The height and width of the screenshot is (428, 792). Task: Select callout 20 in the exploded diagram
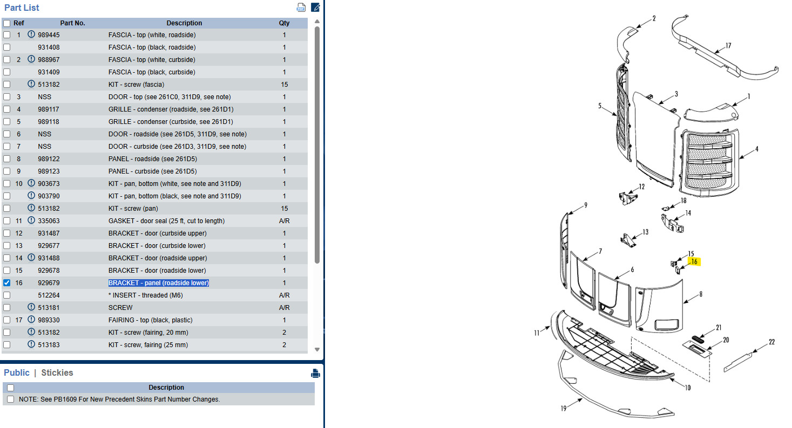[x=726, y=340]
